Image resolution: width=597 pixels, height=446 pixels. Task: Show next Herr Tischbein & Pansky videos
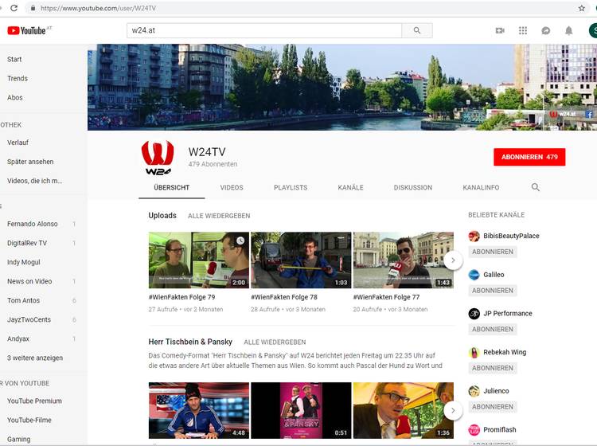tap(453, 411)
